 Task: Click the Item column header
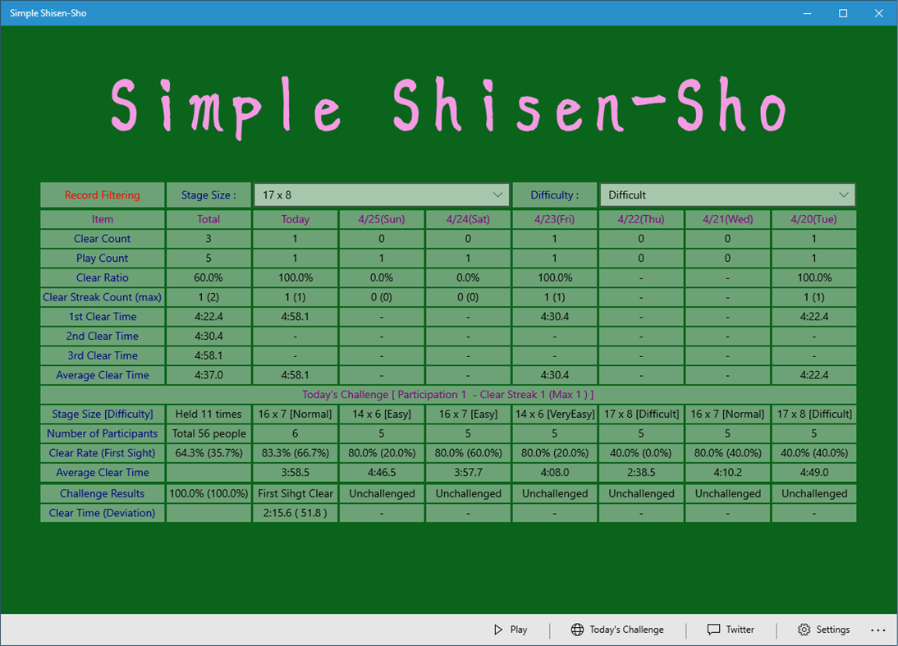(102, 219)
